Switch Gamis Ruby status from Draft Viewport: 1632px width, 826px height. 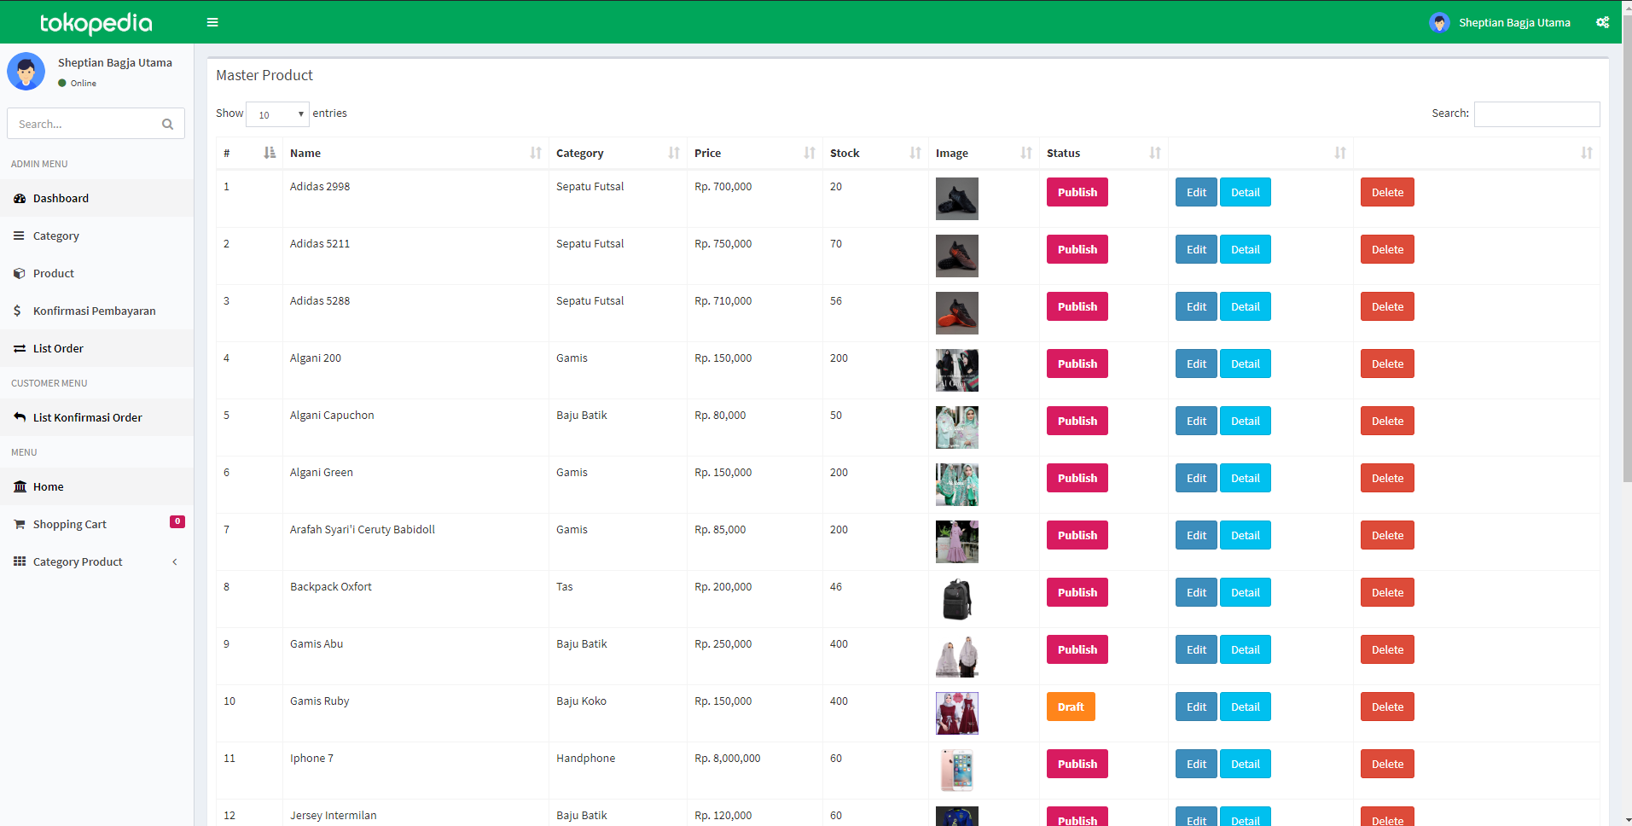1071,707
